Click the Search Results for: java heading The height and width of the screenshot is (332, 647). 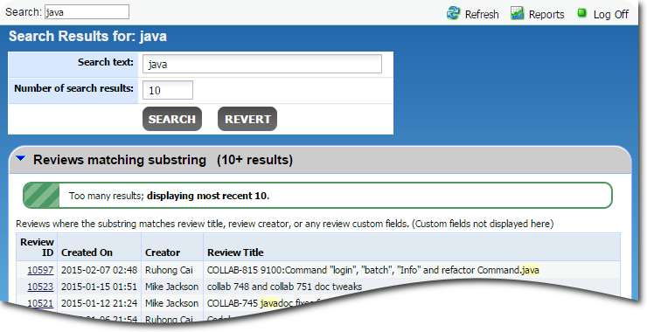pyautogui.click(x=88, y=37)
